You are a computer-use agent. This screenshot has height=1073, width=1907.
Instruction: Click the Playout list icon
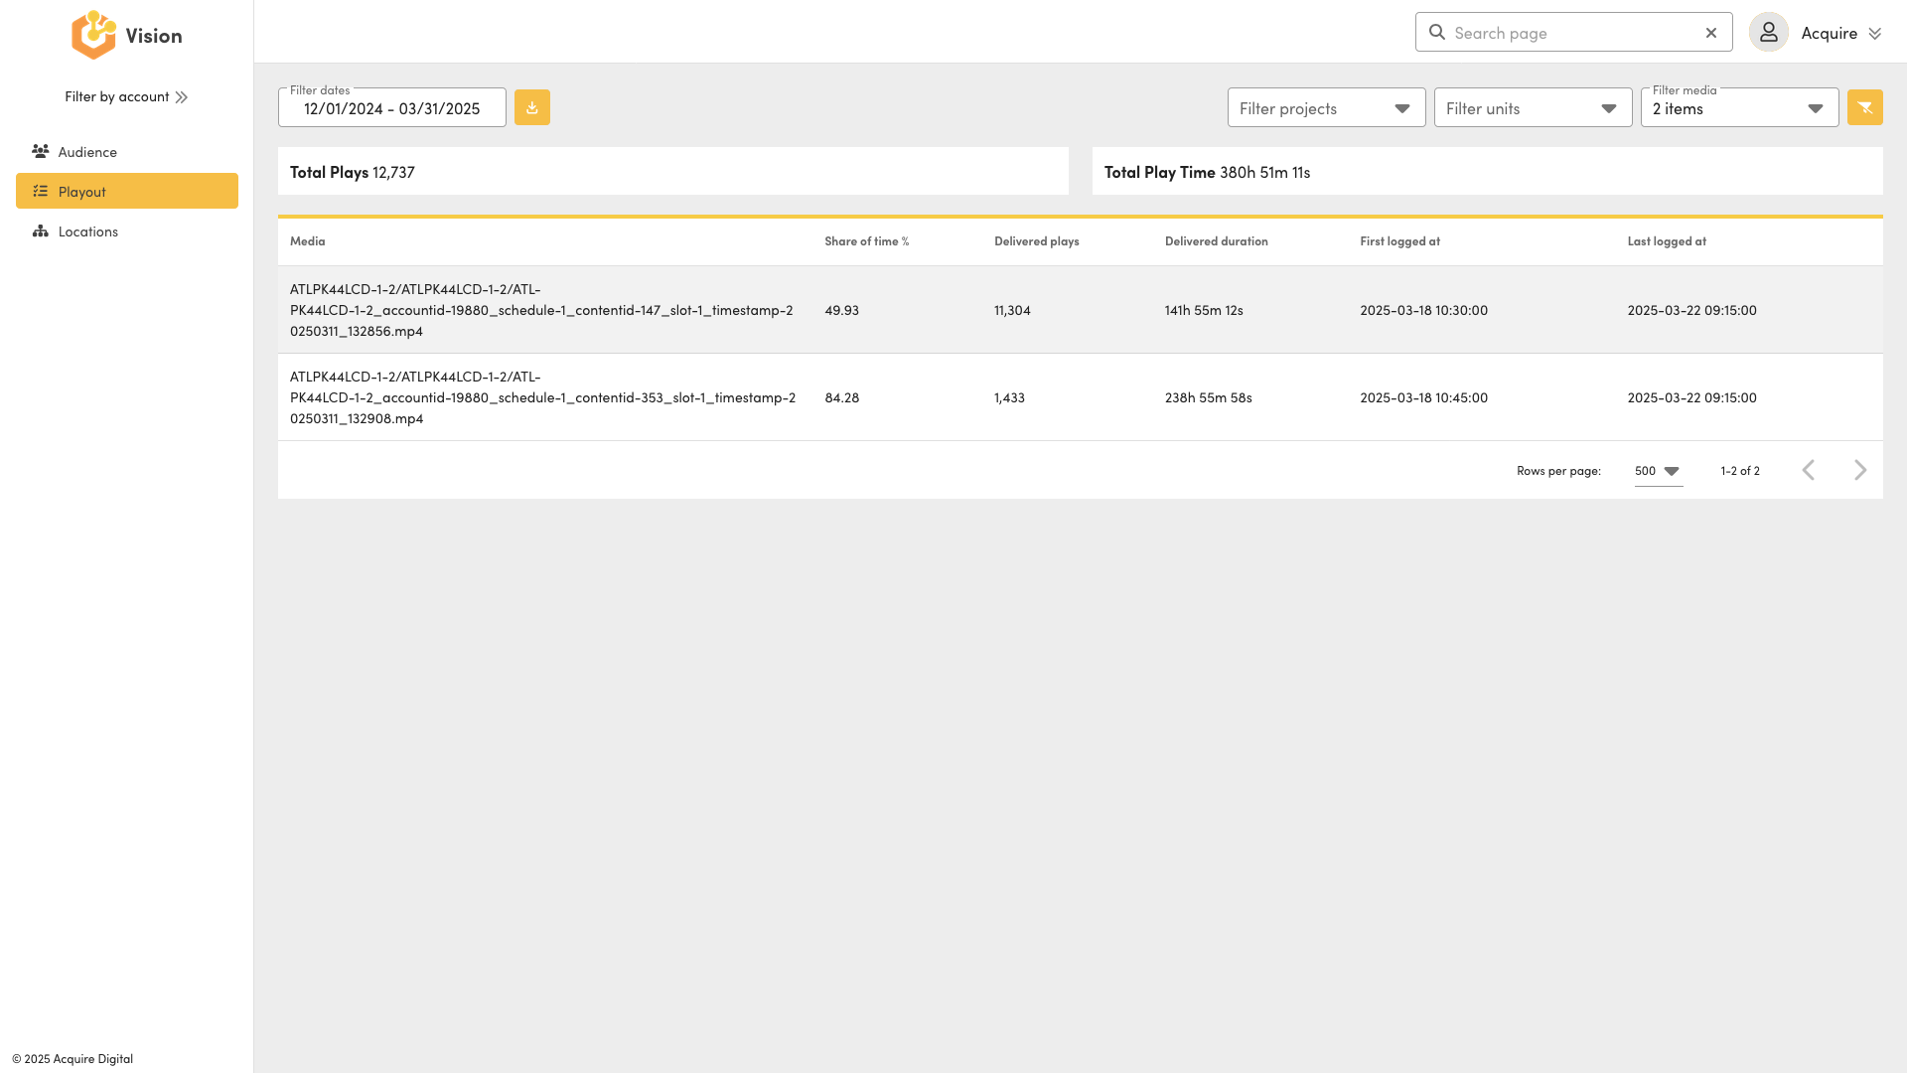point(41,191)
